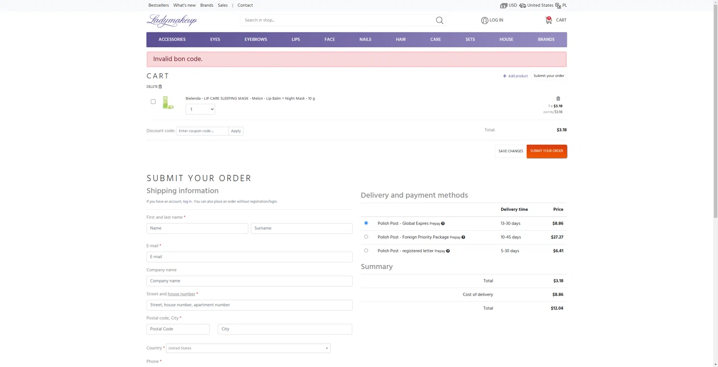
Task: Open the shopping cart icon
Action: [x=549, y=20]
